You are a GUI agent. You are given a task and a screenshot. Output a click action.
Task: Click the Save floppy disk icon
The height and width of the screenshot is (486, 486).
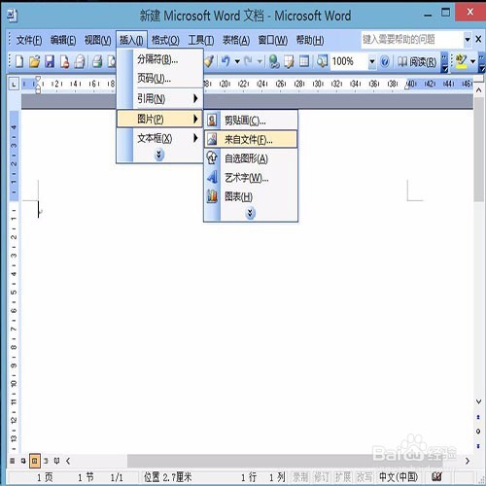tap(50, 61)
